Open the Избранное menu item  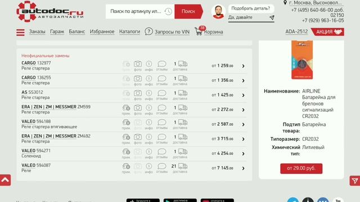click(102, 31)
